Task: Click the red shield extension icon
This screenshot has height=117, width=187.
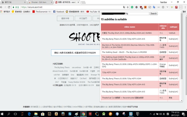Action: tap(141, 7)
